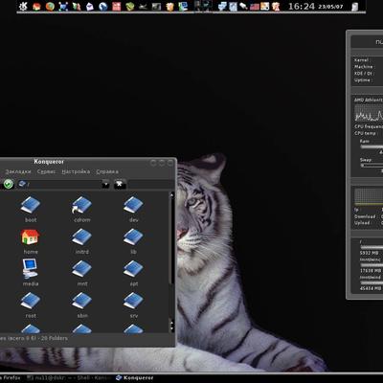
Task: Click the blue globe icon in top panel
Action: pos(103,7)
